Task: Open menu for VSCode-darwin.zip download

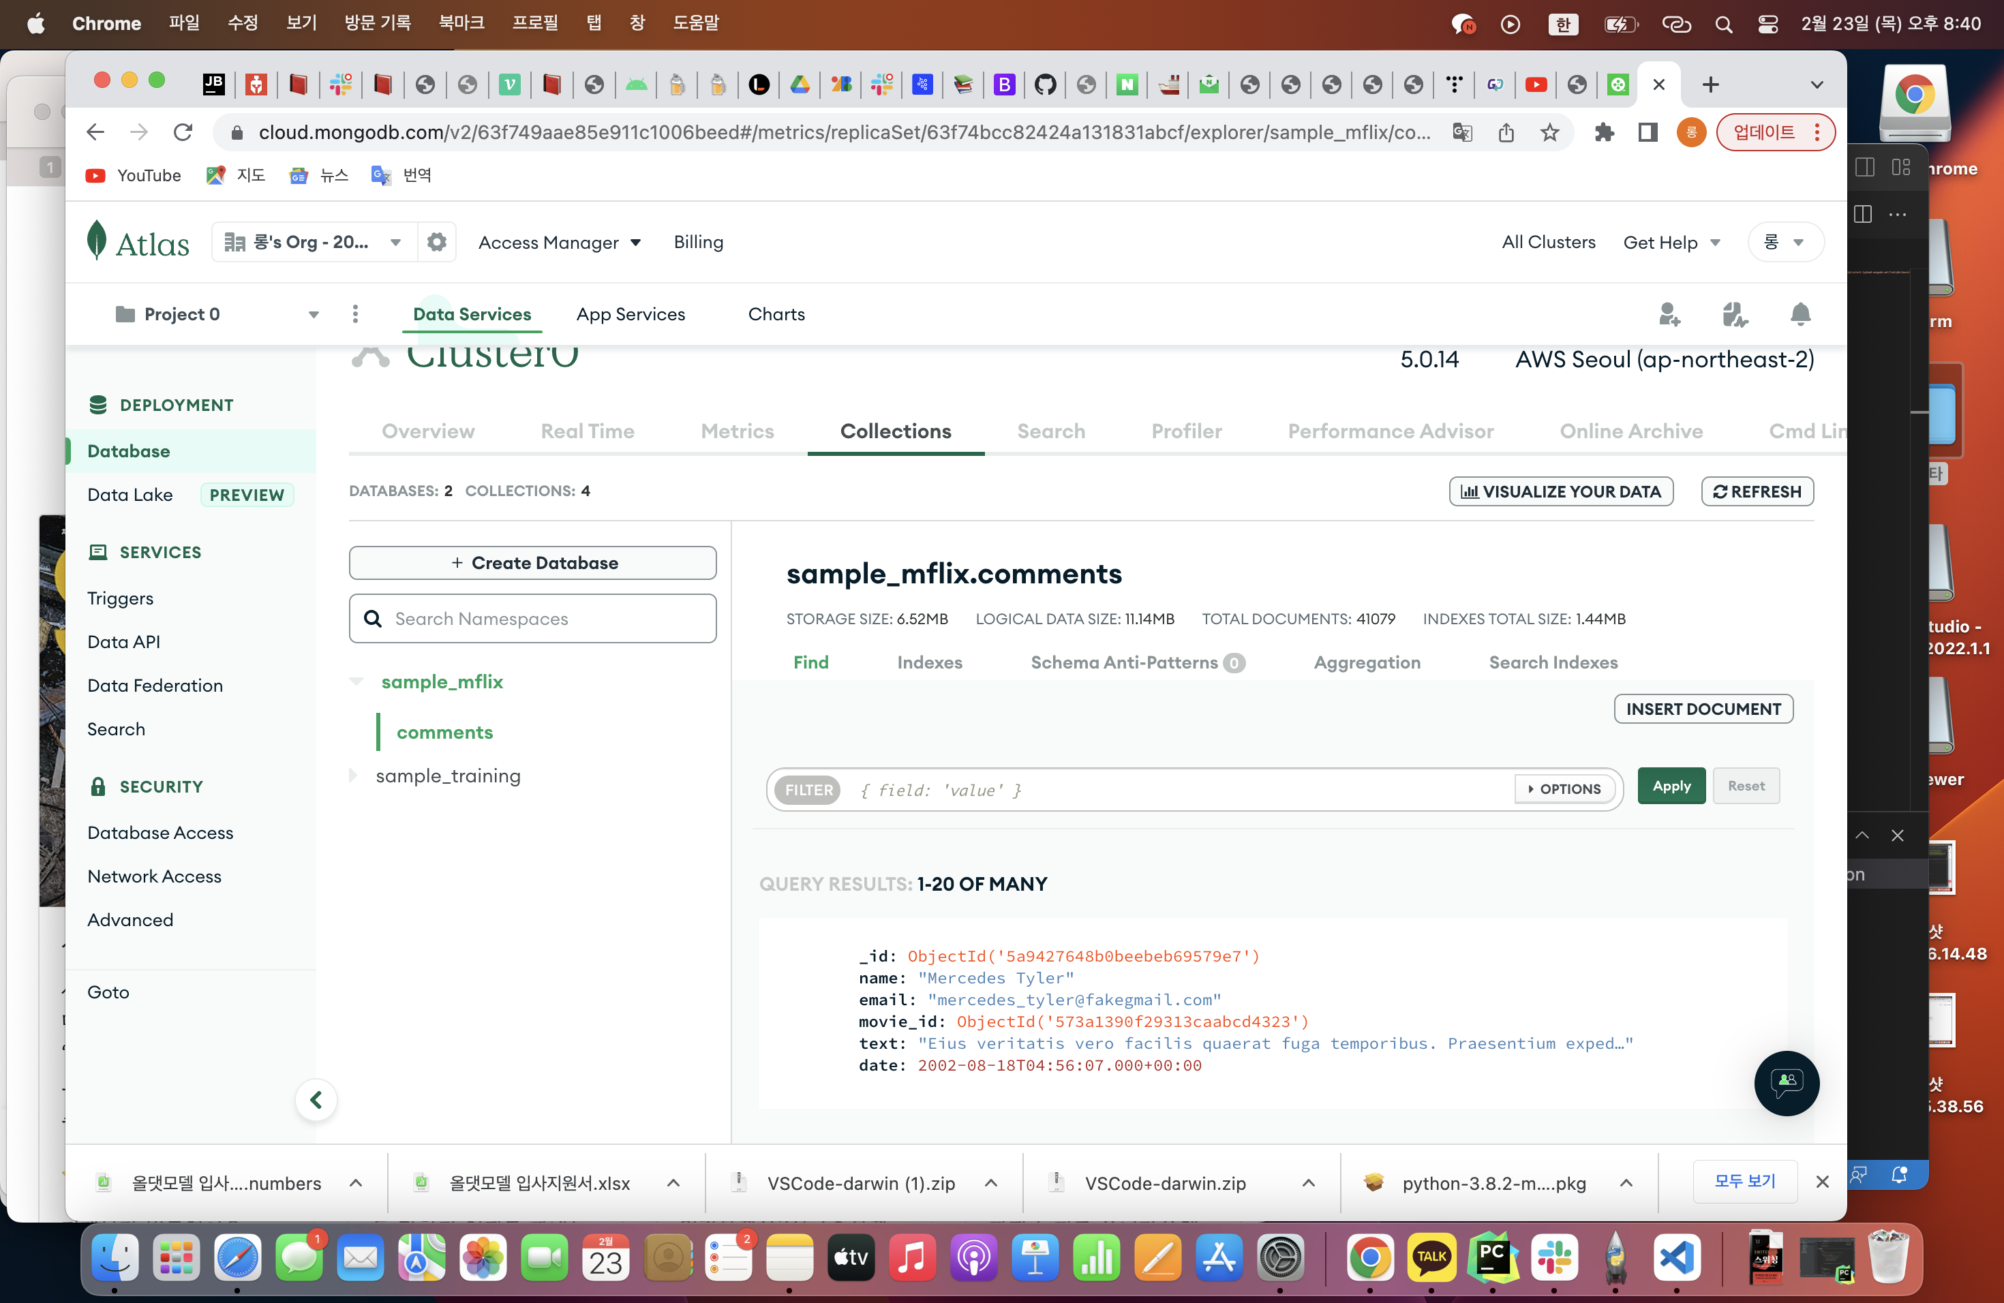Action: [x=1307, y=1182]
